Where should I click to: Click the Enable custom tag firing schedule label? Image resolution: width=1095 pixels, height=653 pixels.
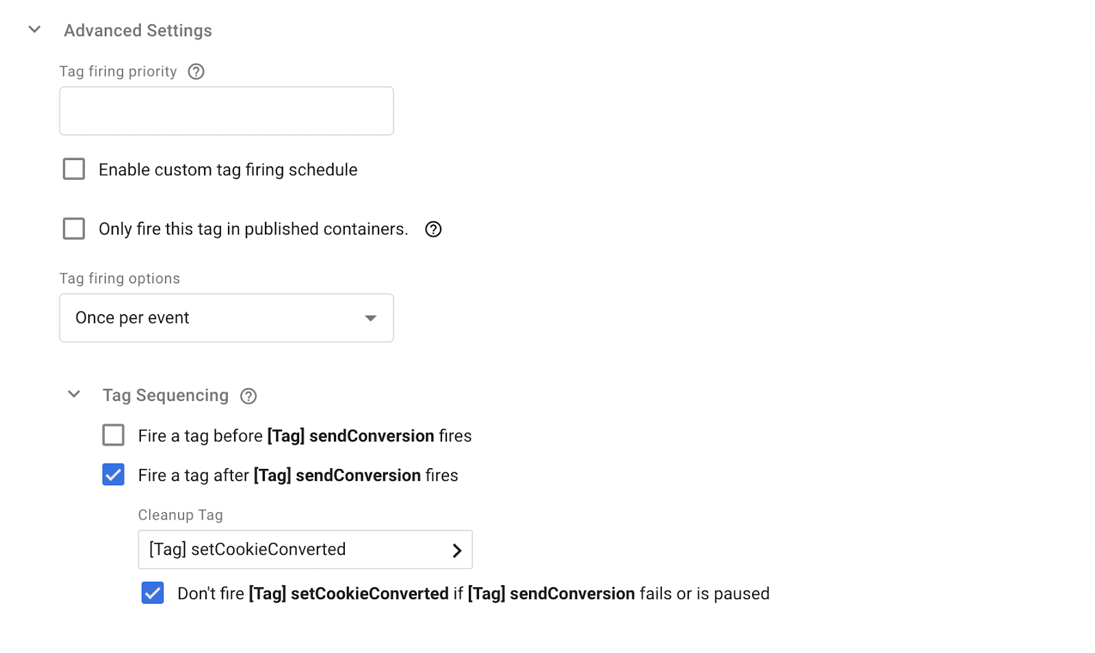[228, 170]
